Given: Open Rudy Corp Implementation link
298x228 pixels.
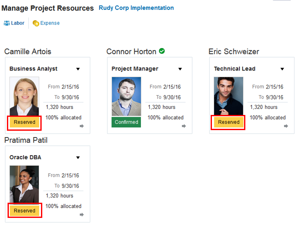Looking at the screenshot, I should [136, 8].
